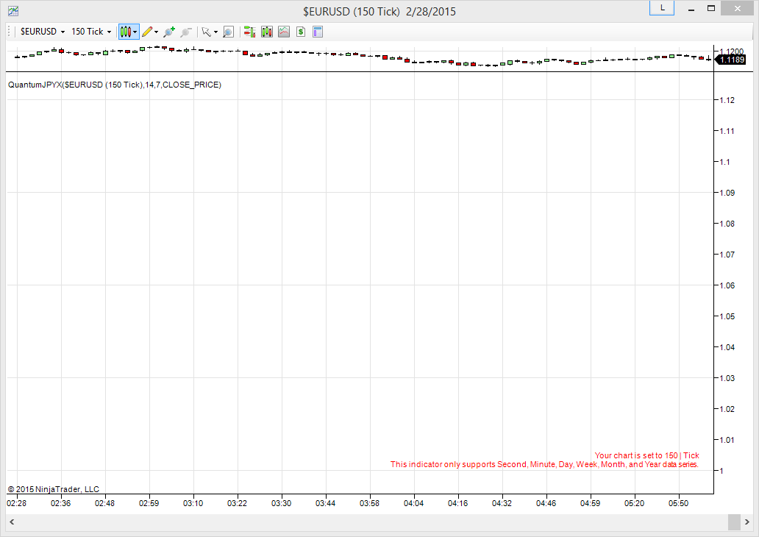Click the current price marker 1.1189
759x537 pixels.
(730, 60)
